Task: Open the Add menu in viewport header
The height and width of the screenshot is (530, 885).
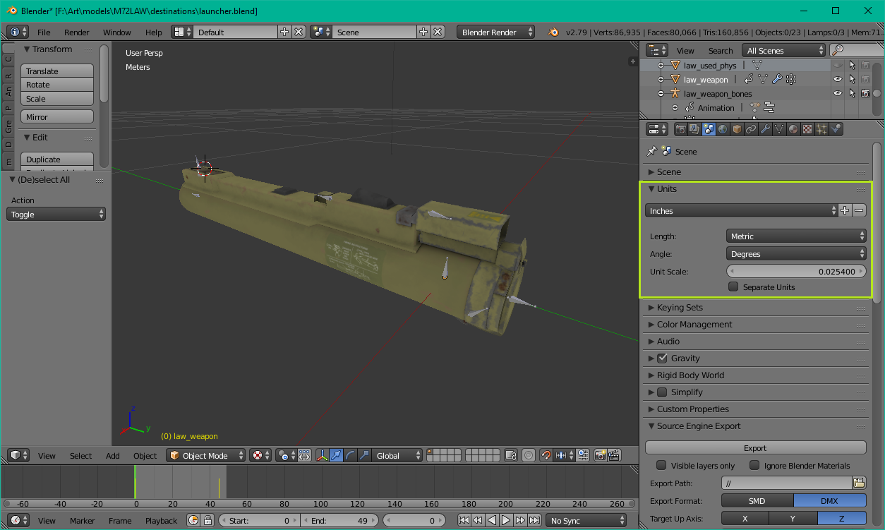Action: click(x=113, y=456)
